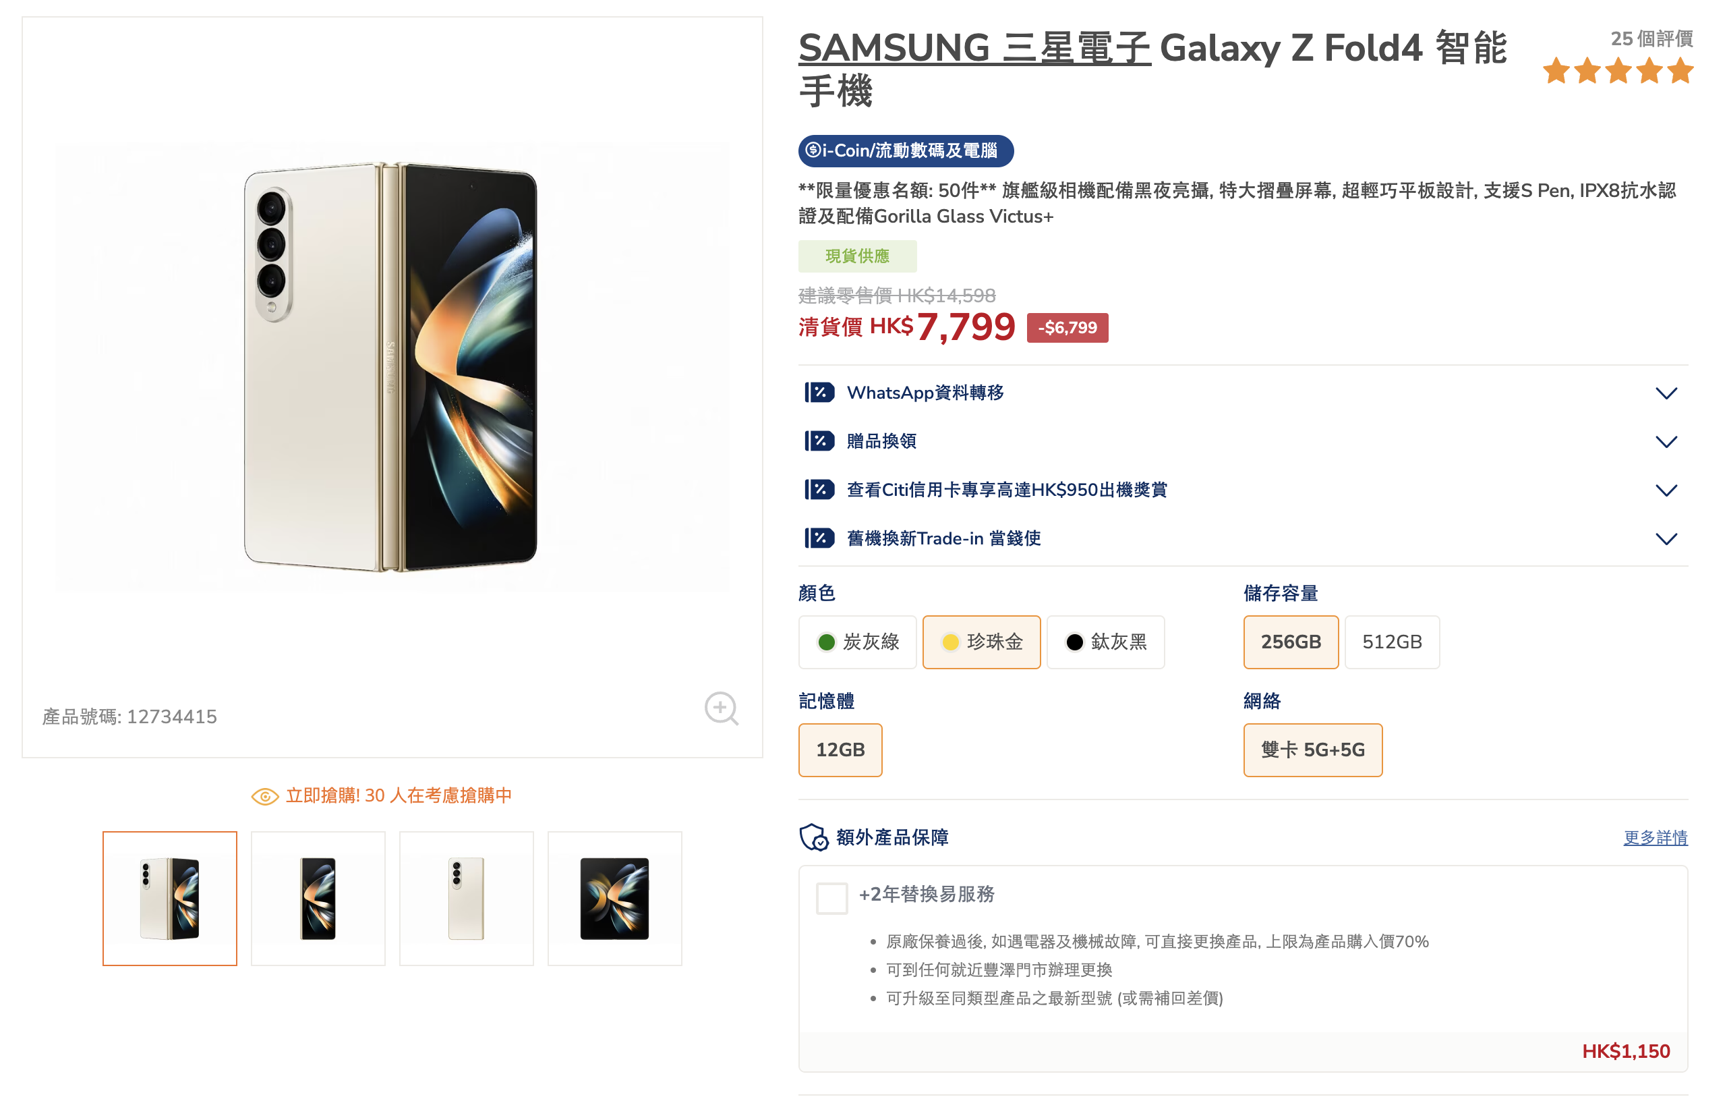Screen dimensions: 1725x1097
Task: Select the 雙卡 5G+5G network option
Action: pos(1312,750)
